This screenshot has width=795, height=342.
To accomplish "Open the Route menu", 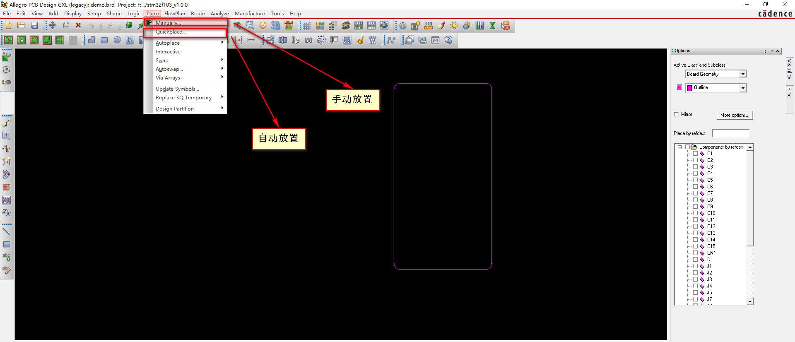I will coord(198,14).
